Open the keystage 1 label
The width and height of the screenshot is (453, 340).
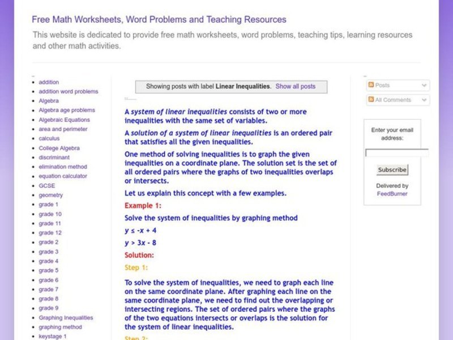pyautogui.click(x=52, y=336)
